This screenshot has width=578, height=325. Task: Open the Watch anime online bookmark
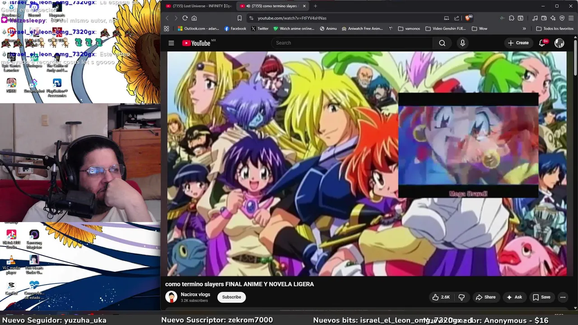(294, 28)
